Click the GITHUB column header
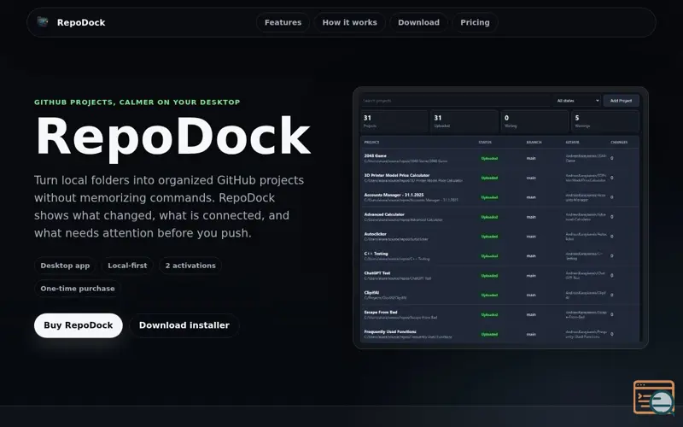This screenshot has height=427, width=683. (572, 142)
